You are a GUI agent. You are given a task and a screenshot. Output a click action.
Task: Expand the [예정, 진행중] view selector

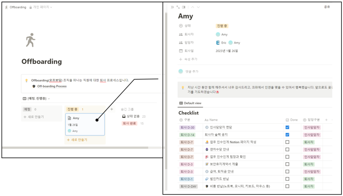[x=36, y=99]
